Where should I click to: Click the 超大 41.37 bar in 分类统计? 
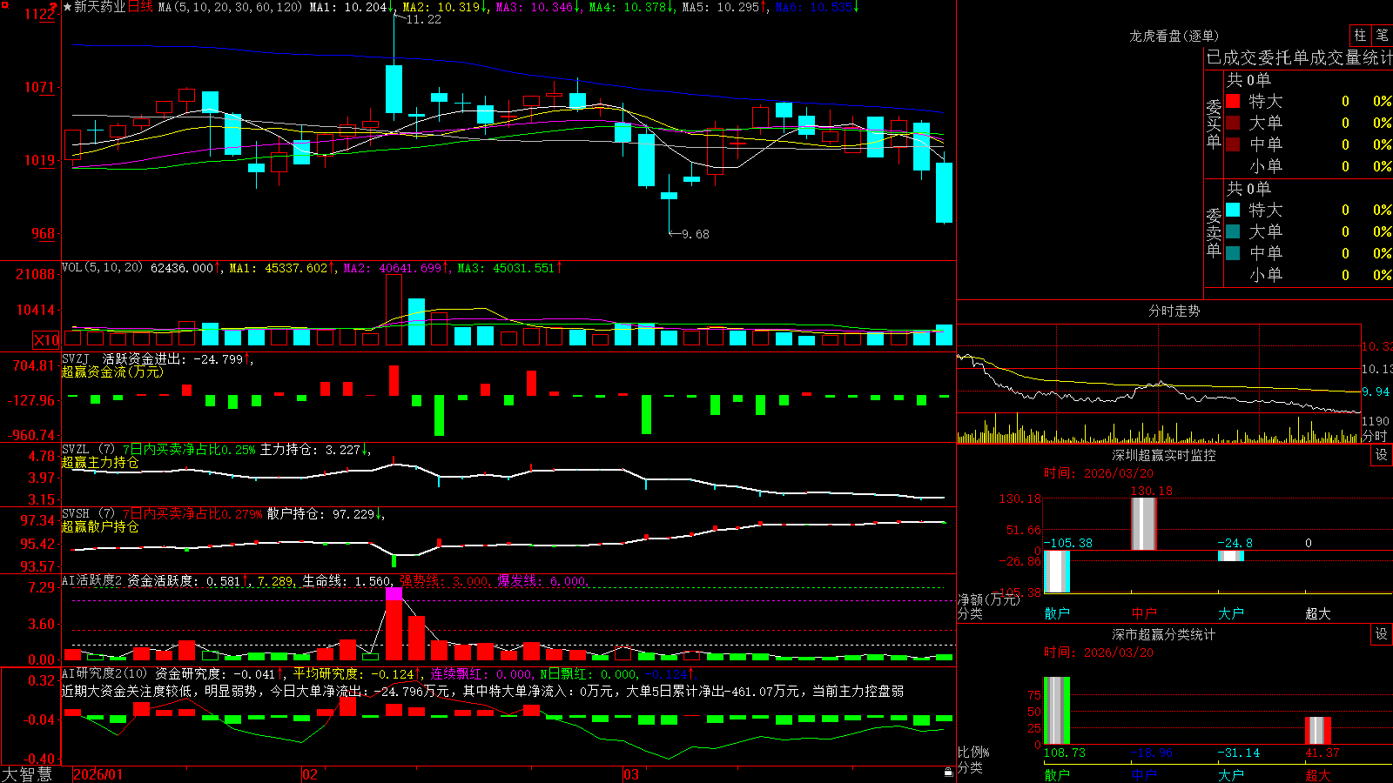tap(1318, 731)
